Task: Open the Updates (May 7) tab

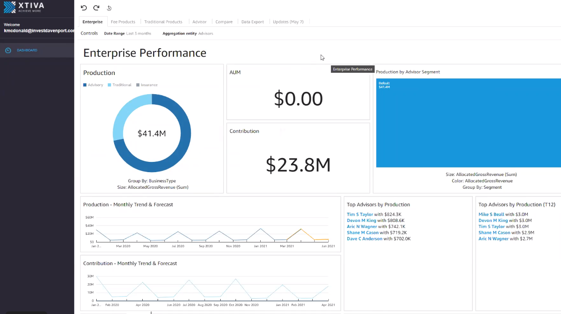Action: tap(288, 22)
